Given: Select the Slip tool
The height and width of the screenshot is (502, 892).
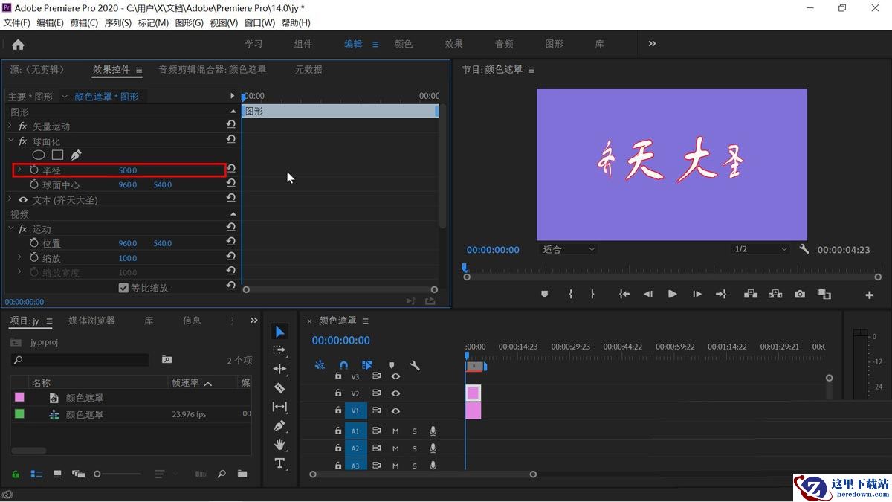Looking at the screenshot, I should [279, 407].
